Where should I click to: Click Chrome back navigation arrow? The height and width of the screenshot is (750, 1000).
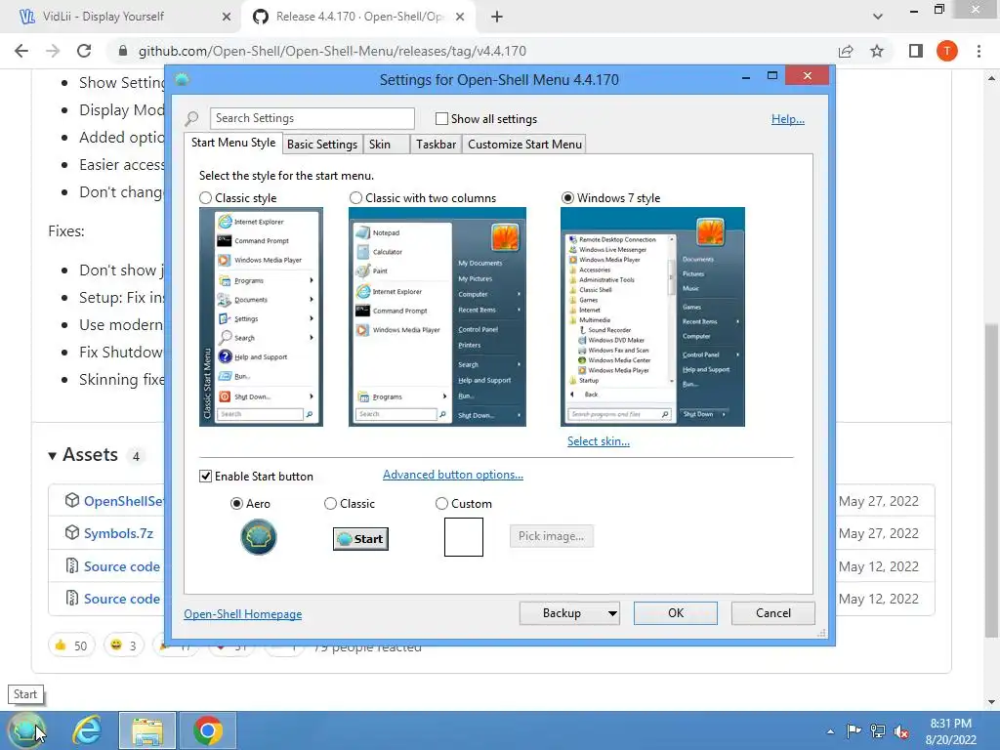[21, 51]
